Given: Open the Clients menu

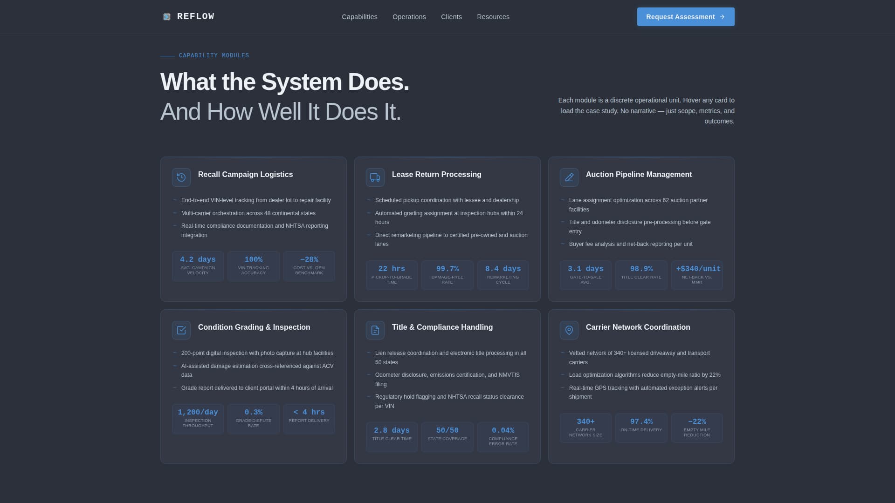Looking at the screenshot, I should click(x=451, y=17).
